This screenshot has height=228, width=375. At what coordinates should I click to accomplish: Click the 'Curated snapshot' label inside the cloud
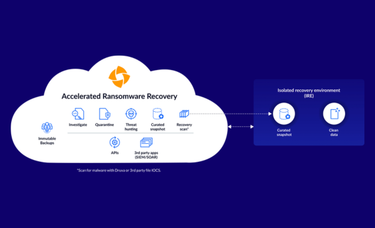point(158,127)
